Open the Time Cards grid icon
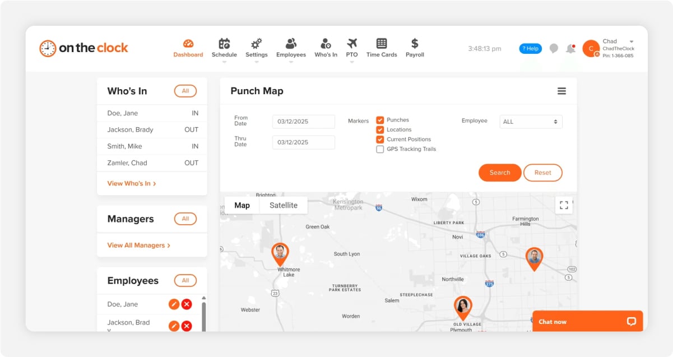 [382, 43]
